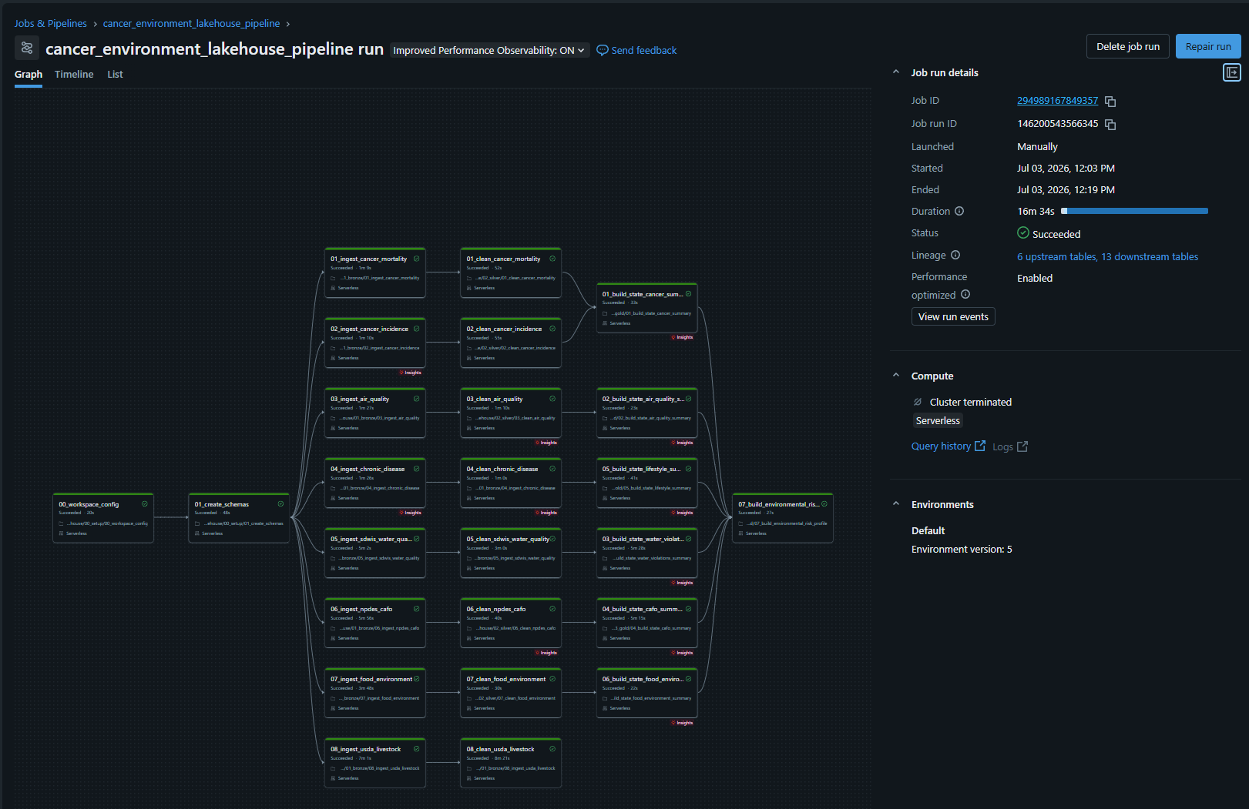Collapse the right side details panel
1249x809 pixels.
[x=1232, y=72]
